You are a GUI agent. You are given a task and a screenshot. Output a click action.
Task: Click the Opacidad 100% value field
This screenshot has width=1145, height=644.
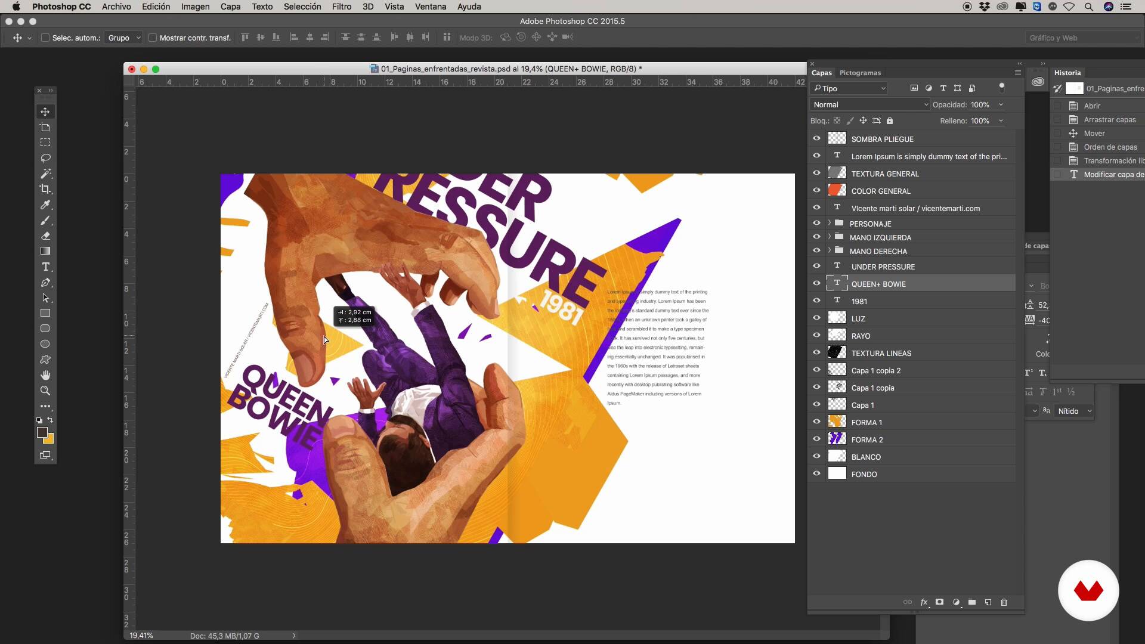(x=982, y=104)
